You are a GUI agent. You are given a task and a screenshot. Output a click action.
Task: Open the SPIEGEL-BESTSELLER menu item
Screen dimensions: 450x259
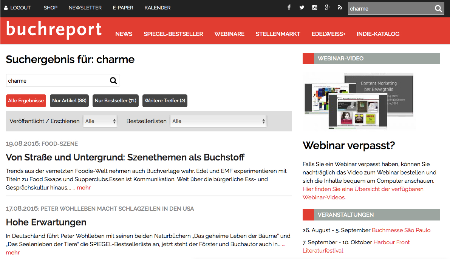pos(173,34)
